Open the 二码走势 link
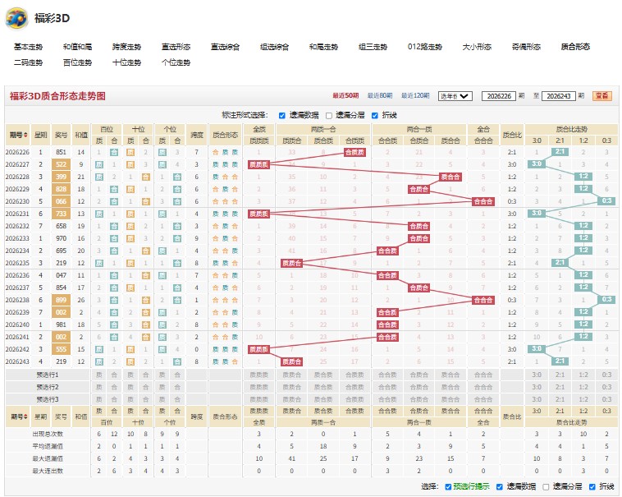Viewport: 622px width, 497px height. [x=28, y=62]
